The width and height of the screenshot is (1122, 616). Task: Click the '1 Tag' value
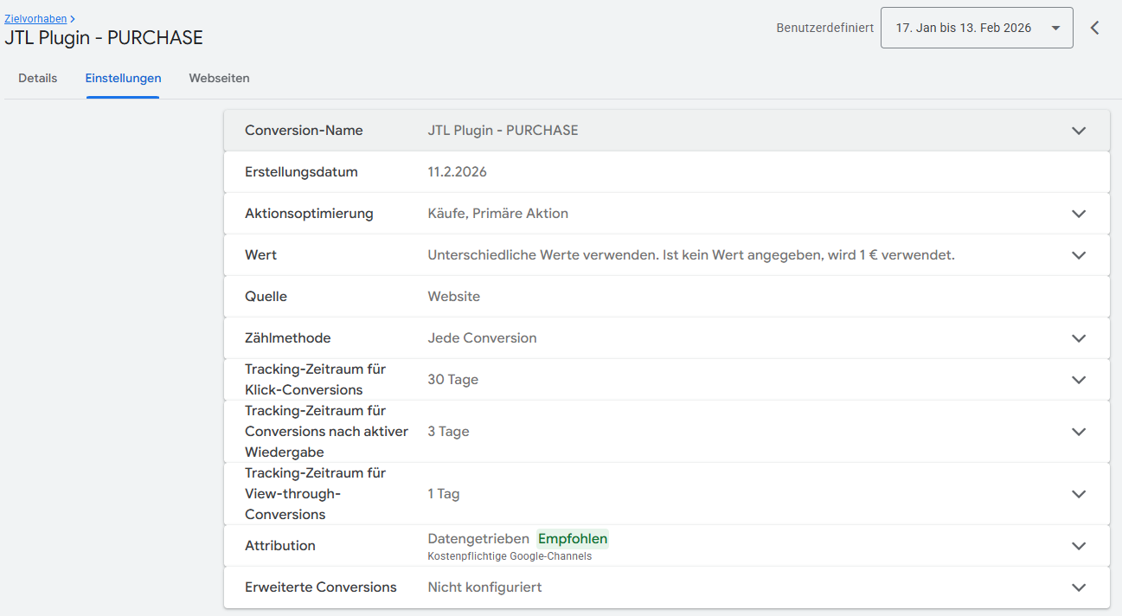tap(443, 494)
